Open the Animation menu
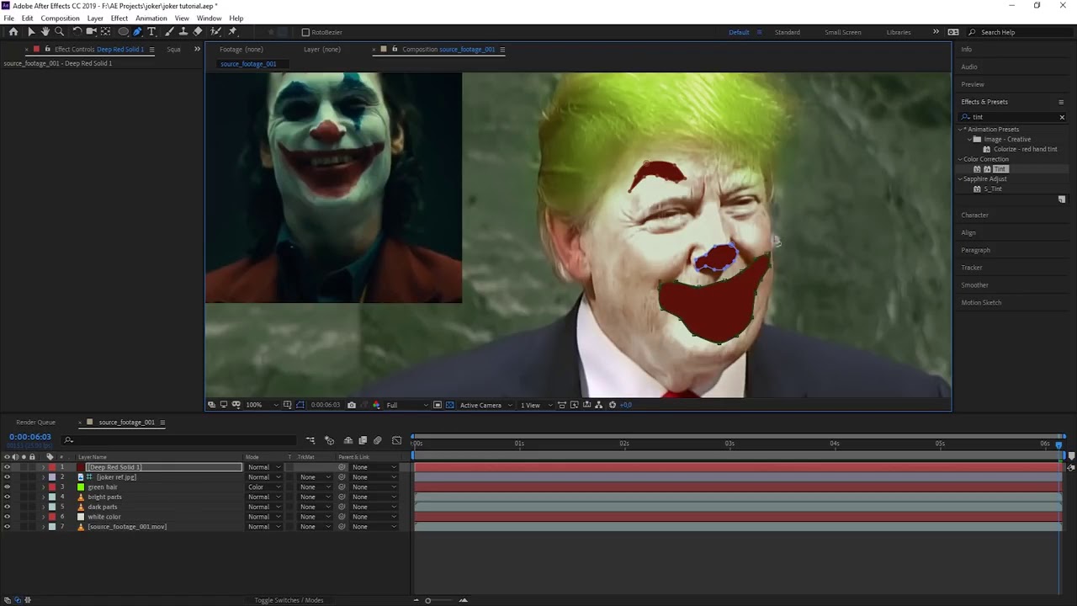Viewport: 1077px width, 606px height. click(151, 19)
